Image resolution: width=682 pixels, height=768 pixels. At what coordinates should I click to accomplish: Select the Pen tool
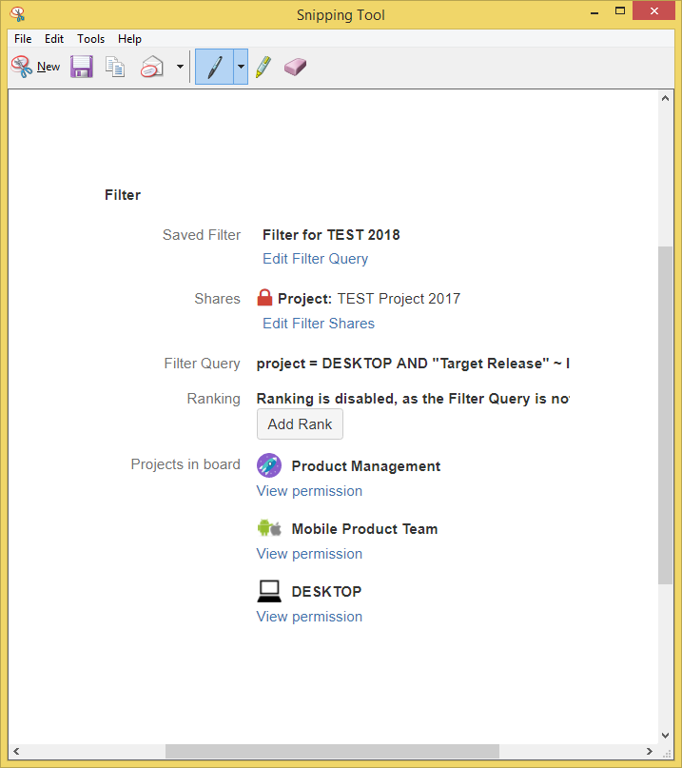point(214,67)
